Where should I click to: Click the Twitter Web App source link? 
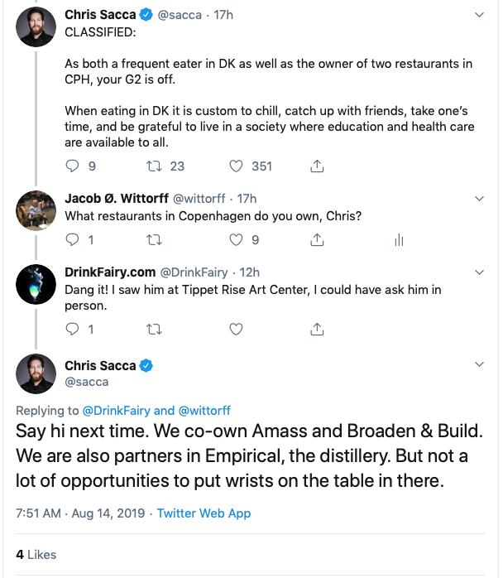point(204,513)
